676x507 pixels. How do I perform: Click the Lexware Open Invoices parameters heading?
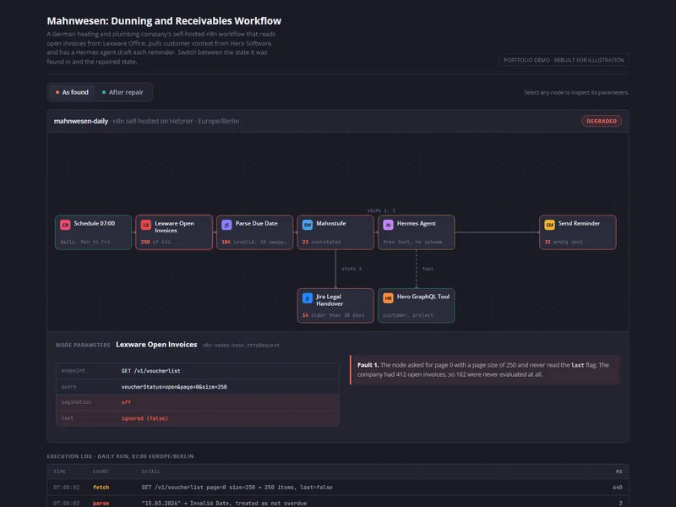click(156, 345)
